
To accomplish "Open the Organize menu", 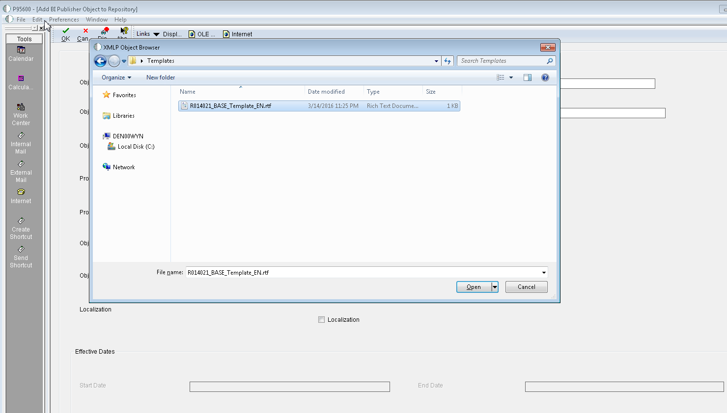I will pyautogui.click(x=115, y=77).
